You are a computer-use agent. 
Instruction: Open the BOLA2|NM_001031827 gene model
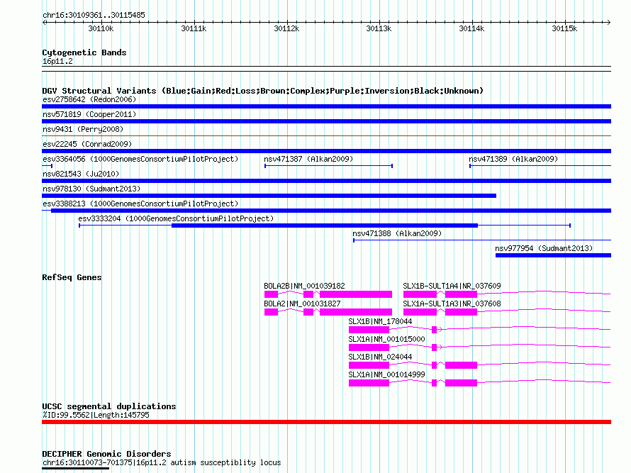click(x=328, y=312)
